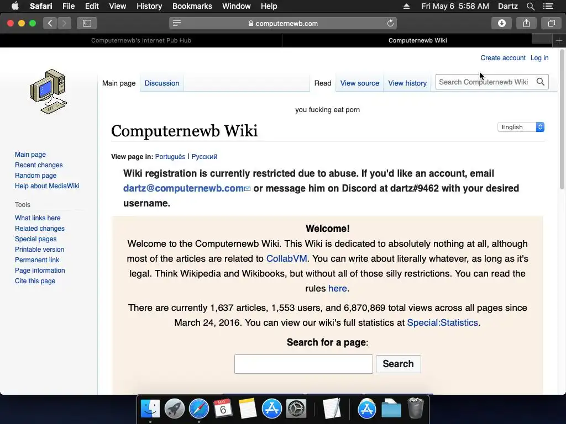Select the Main page wiki tab
Image resolution: width=566 pixels, height=424 pixels.
click(x=119, y=83)
